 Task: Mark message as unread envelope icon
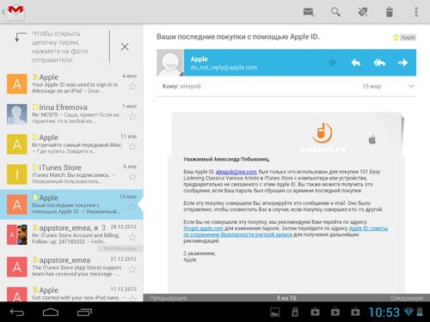pos(309,12)
